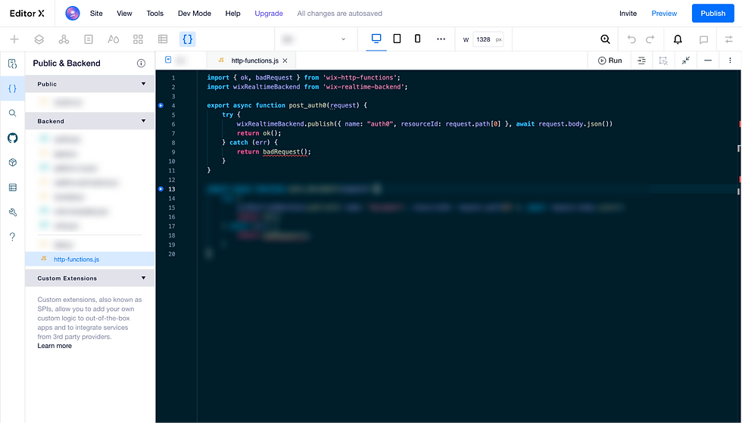This screenshot has width=742, height=423.
Task: Open notifications bell icon
Action: (x=678, y=39)
